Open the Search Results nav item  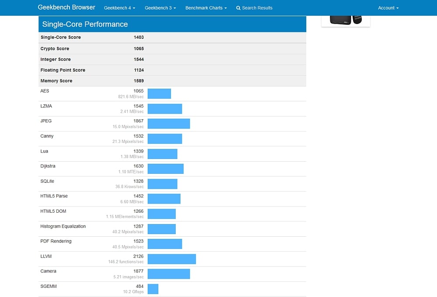coord(257,8)
